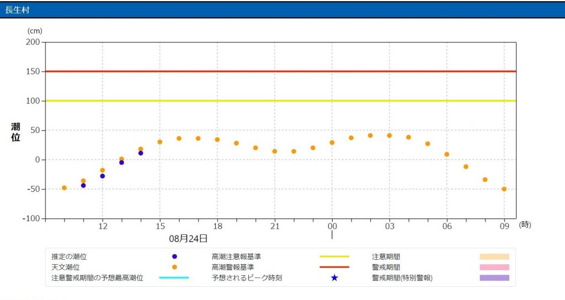Click the (時) unit label beside the x-axis
565x300 pixels.
tap(525, 225)
